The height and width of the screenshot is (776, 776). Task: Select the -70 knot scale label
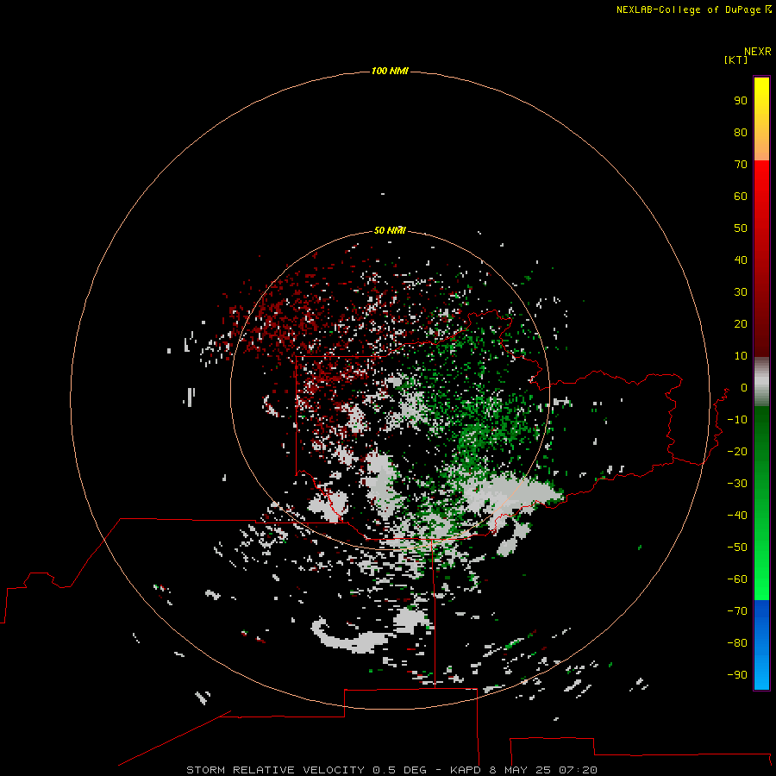coord(737,611)
